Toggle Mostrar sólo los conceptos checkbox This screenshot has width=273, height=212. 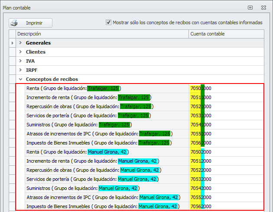(108, 22)
